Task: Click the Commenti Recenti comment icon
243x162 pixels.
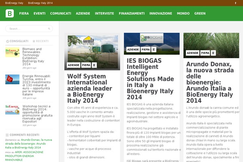Action: pyautogui.click(x=7, y=135)
